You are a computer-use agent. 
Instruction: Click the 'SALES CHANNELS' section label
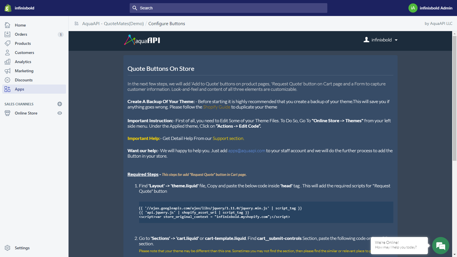coord(19,104)
